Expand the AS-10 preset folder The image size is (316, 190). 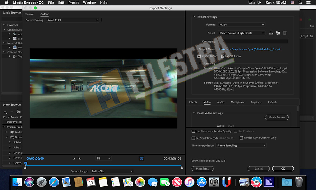(x=10, y=142)
